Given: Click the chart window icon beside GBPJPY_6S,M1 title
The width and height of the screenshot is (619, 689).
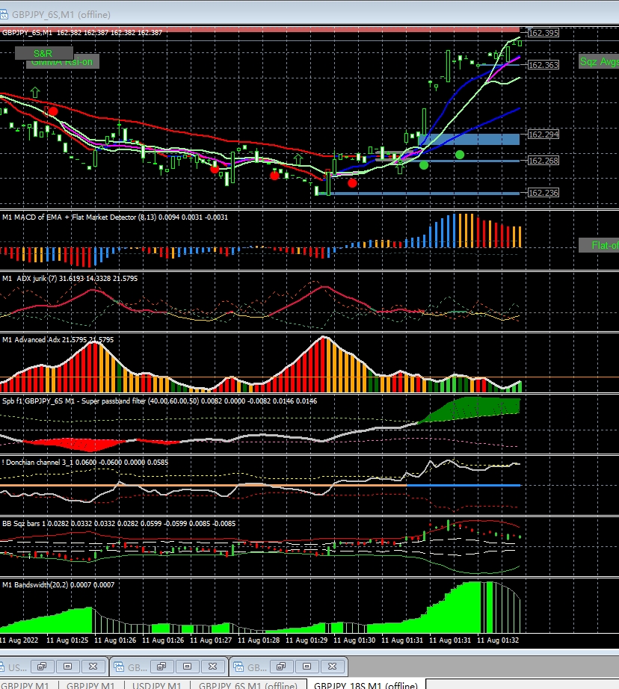Looking at the screenshot, I should tap(4, 14).
